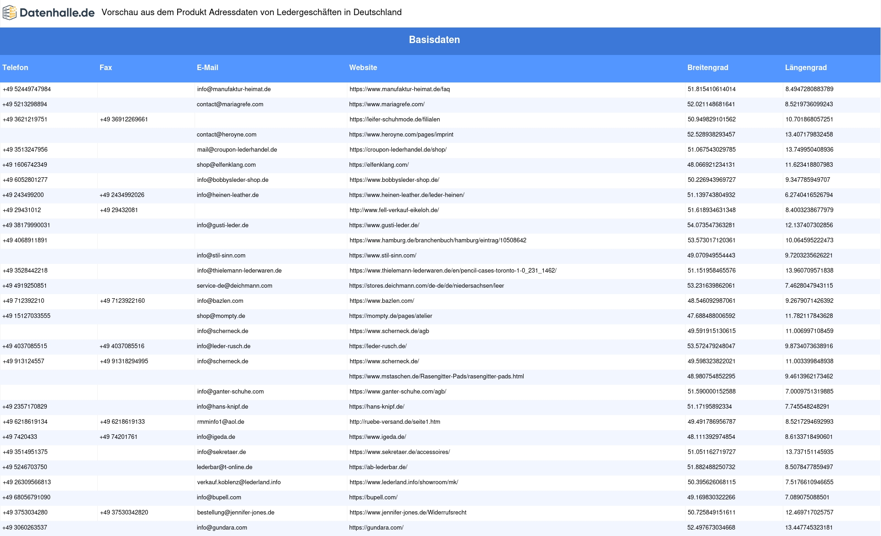Click latitude value 54.073547363281
The image size is (881, 536).
(711, 225)
